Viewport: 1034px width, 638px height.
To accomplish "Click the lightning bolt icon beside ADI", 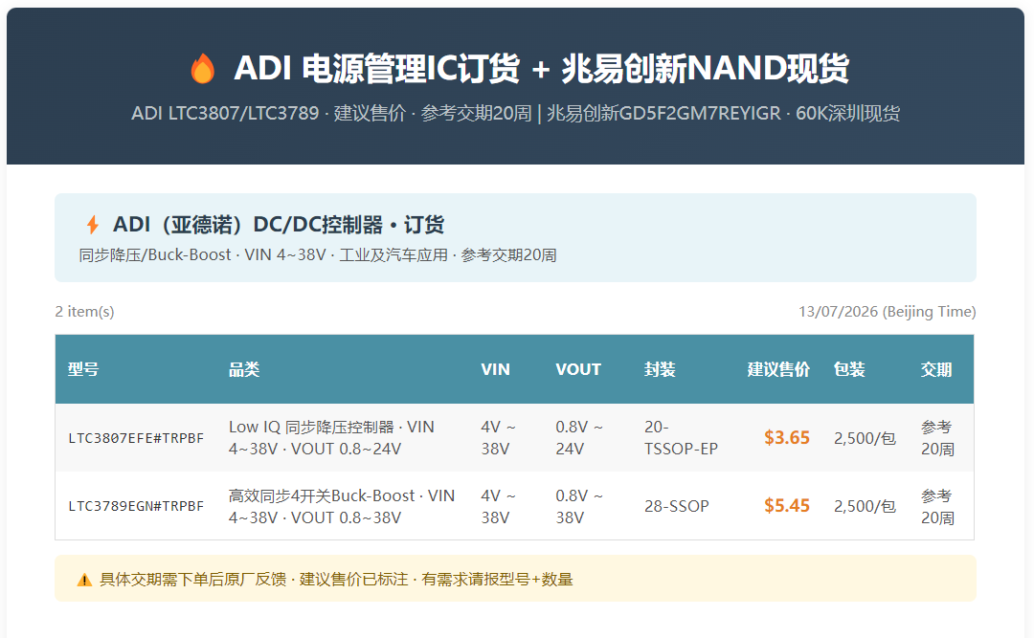I will click(93, 225).
